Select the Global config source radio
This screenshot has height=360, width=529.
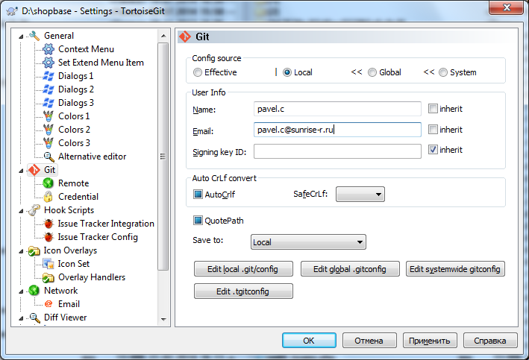(x=372, y=72)
